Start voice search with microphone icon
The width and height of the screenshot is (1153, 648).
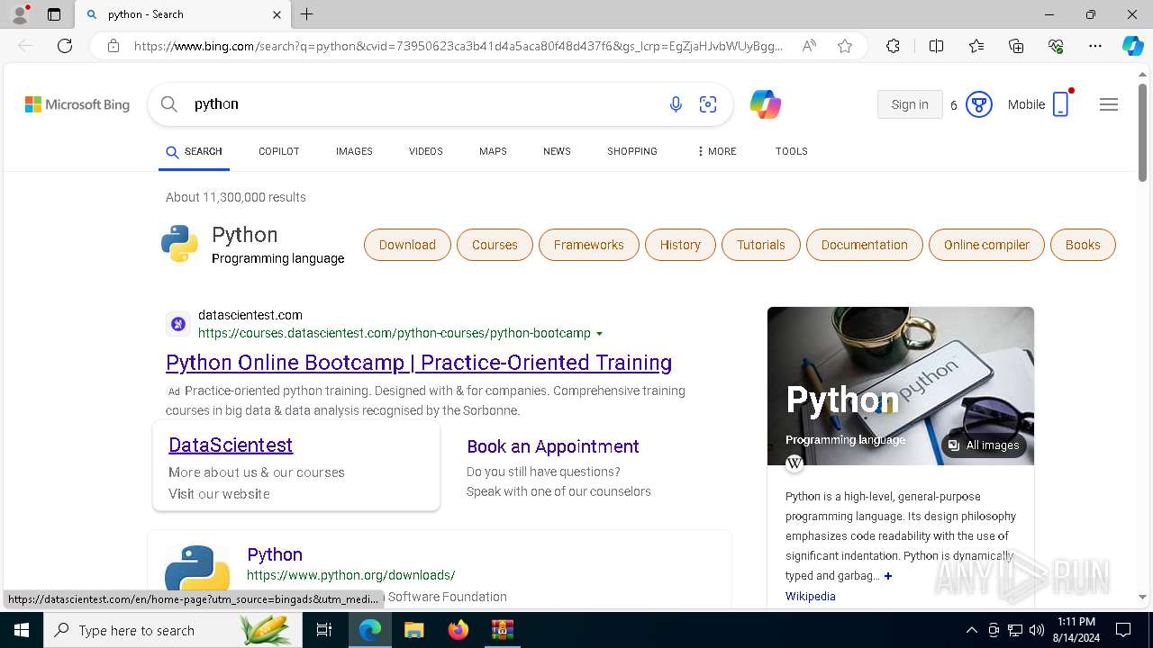coord(676,104)
